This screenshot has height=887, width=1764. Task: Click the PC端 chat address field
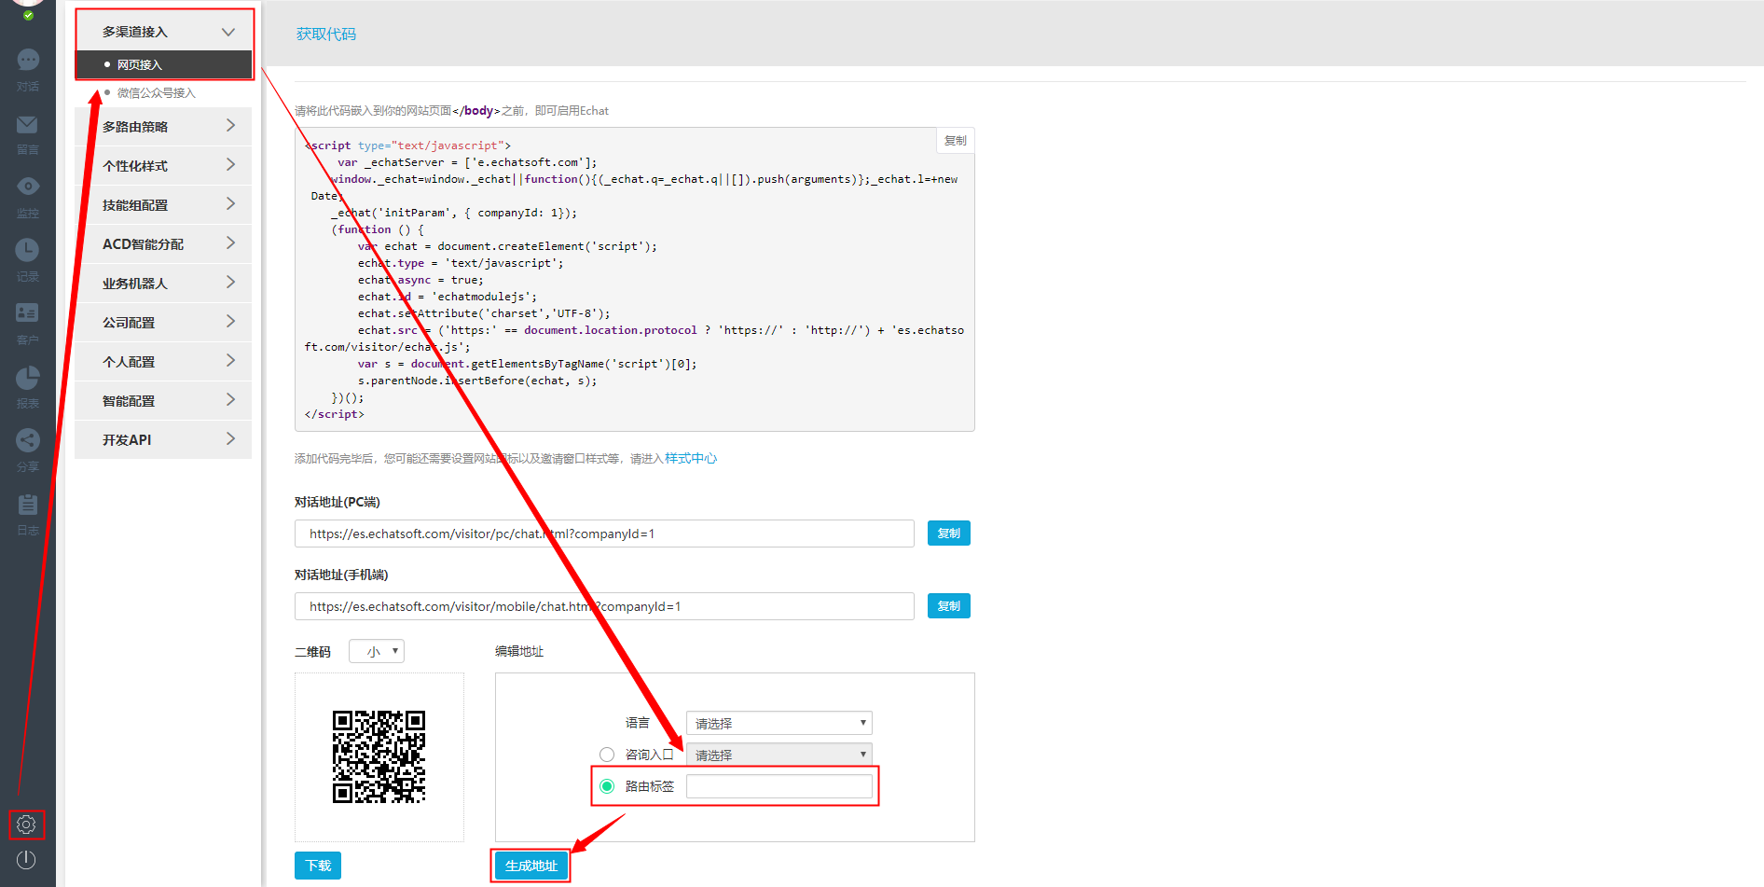(604, 534)
